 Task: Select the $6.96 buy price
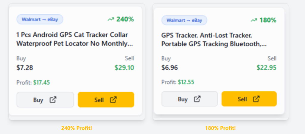(169, 68)
